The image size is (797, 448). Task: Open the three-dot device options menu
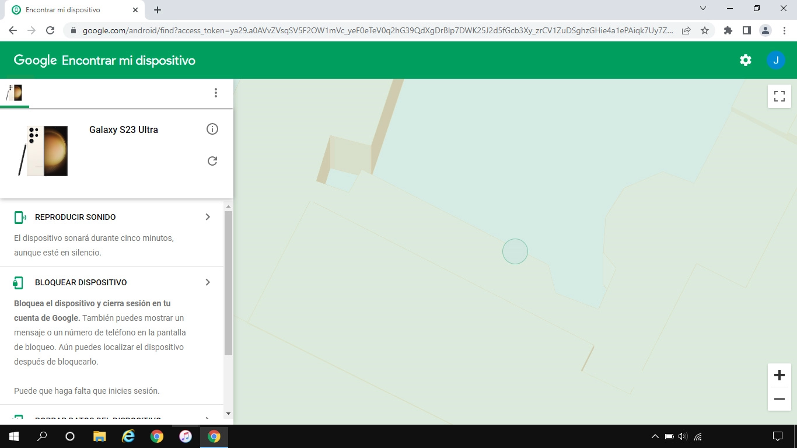(216, 93)
